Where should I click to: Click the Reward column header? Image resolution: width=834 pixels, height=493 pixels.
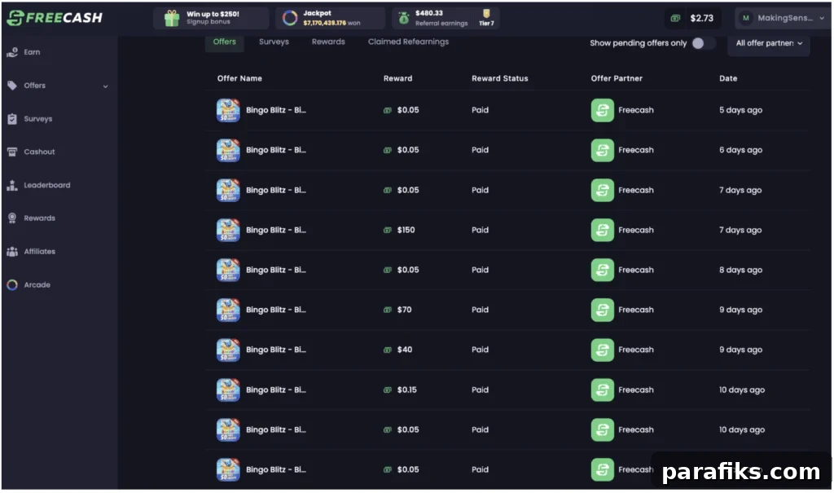[x=397, y=78]
